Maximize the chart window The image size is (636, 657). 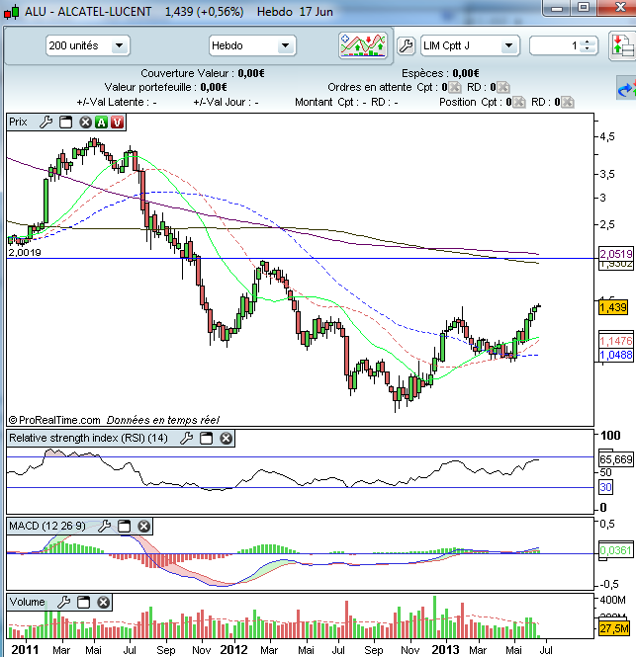pyautogui.click(x=584, y=8)
